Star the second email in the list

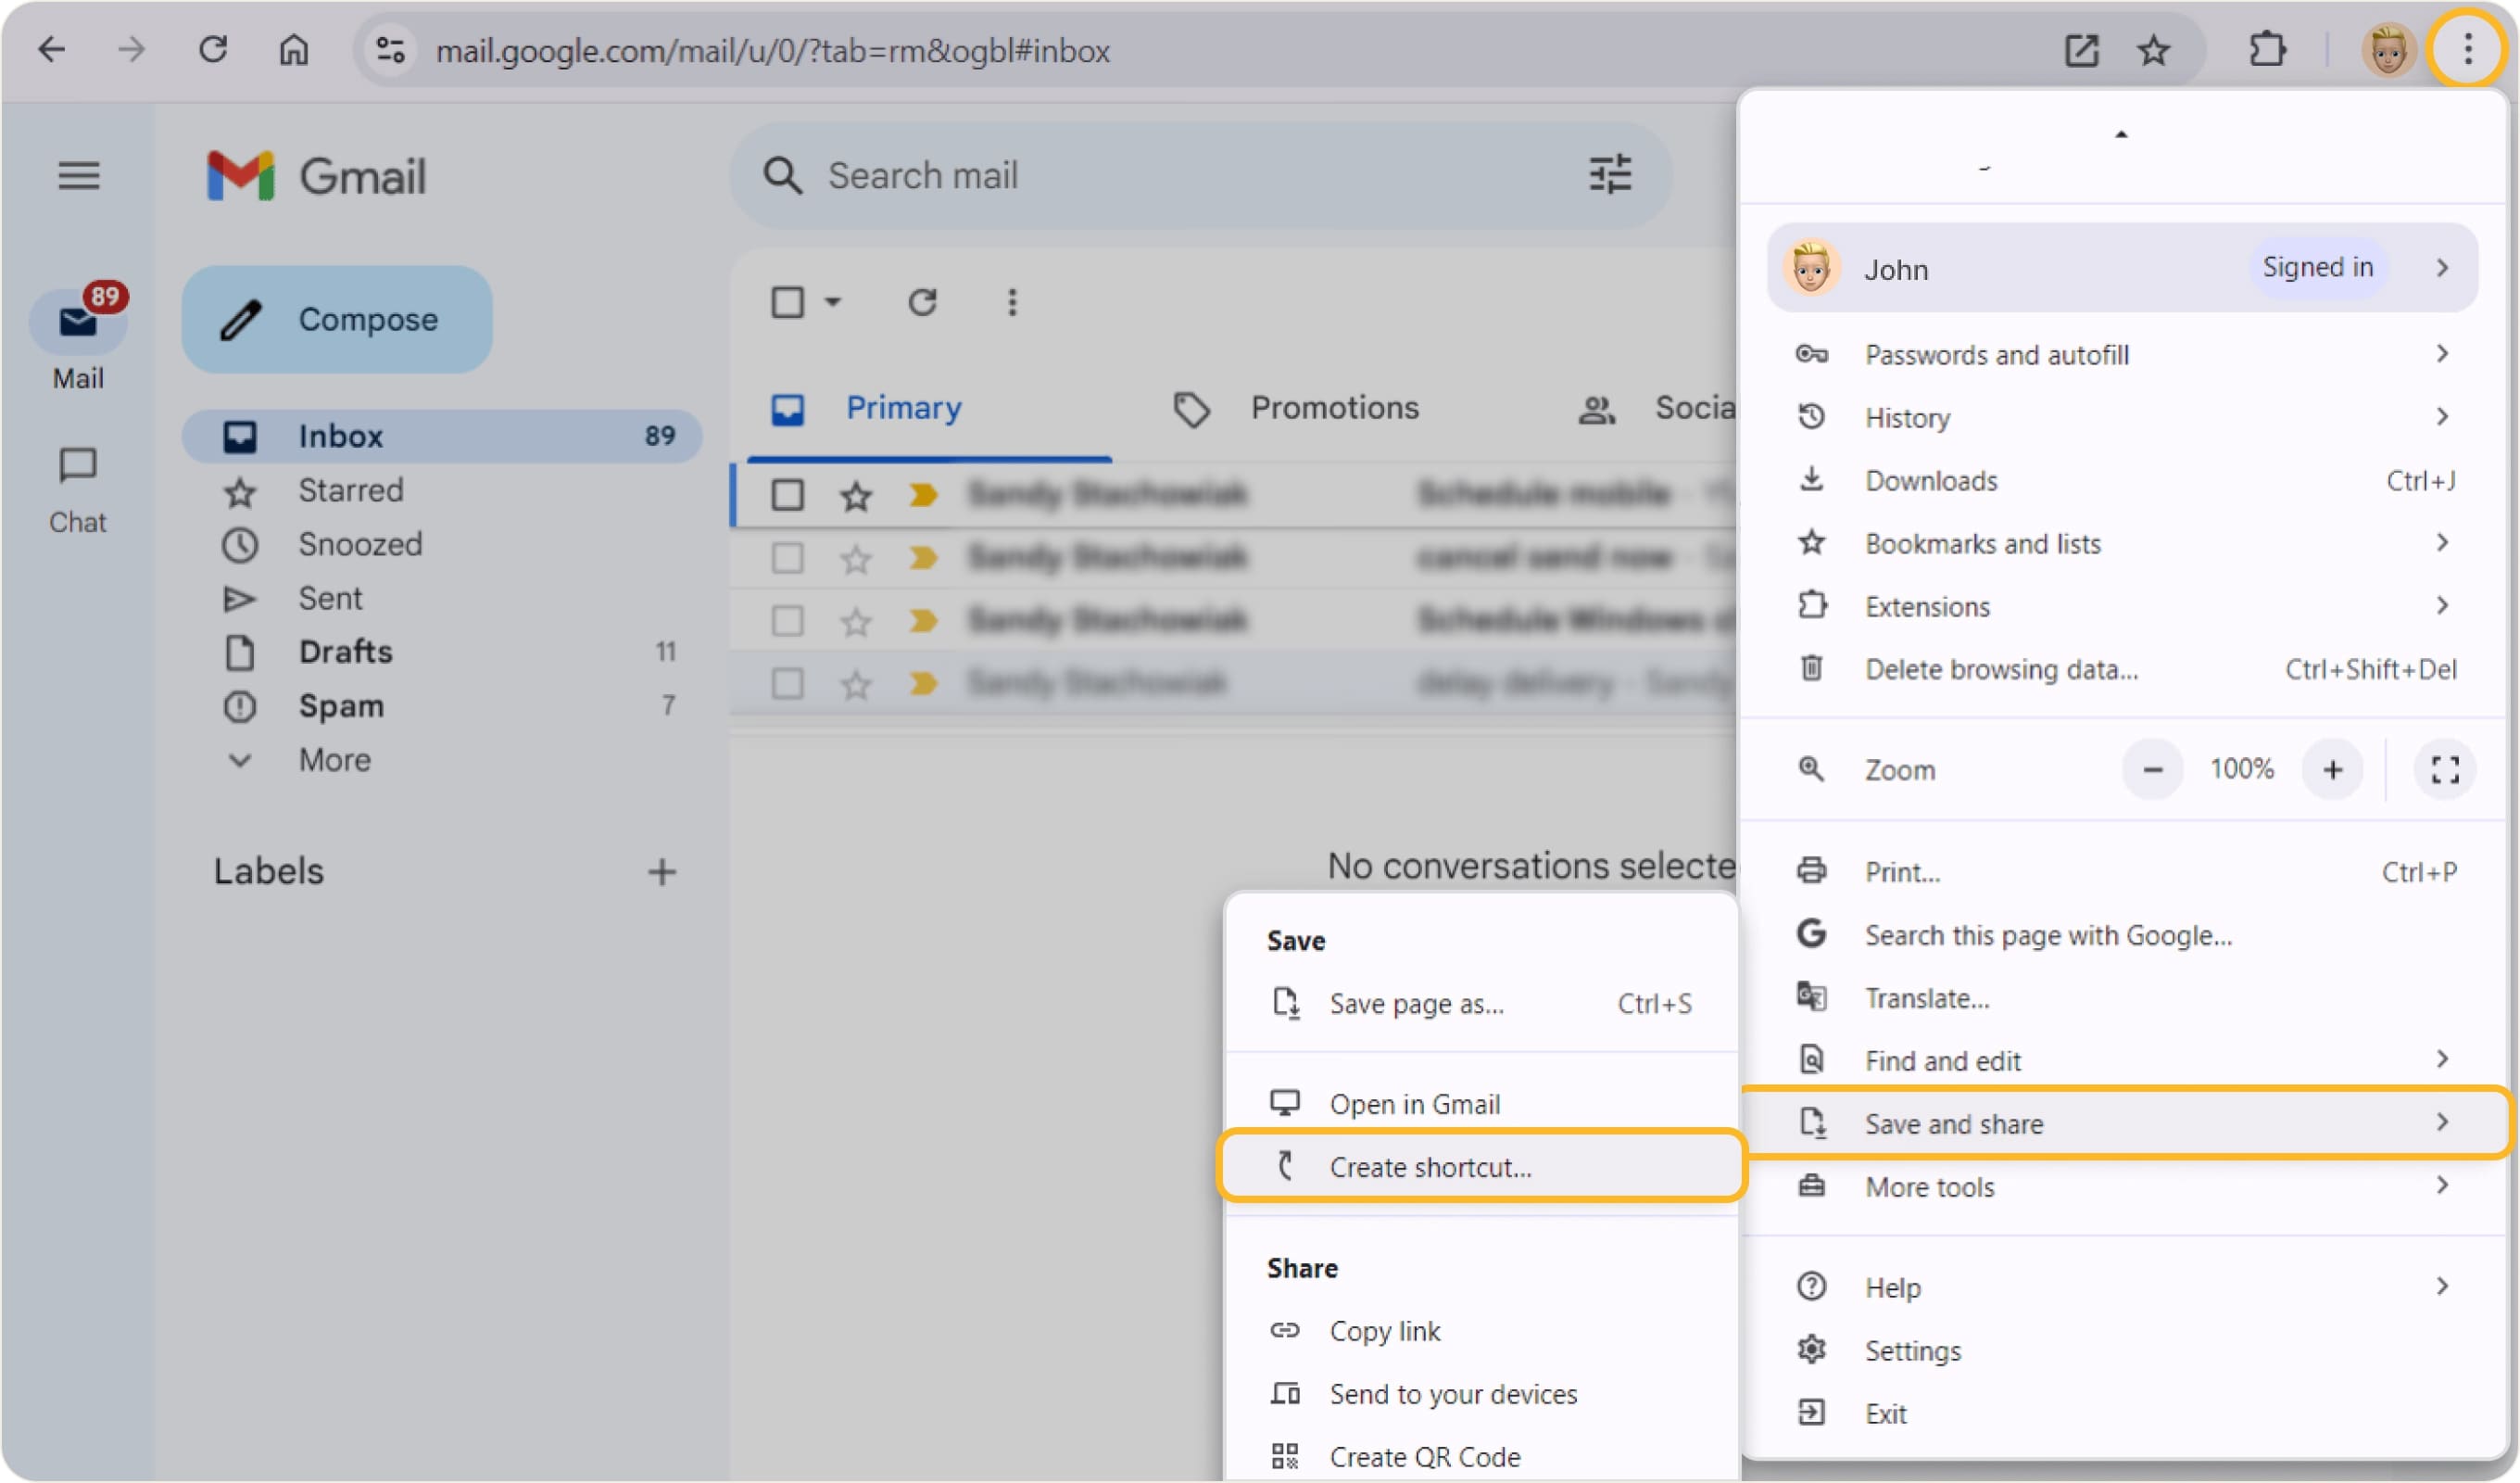(x=856, y=558)
